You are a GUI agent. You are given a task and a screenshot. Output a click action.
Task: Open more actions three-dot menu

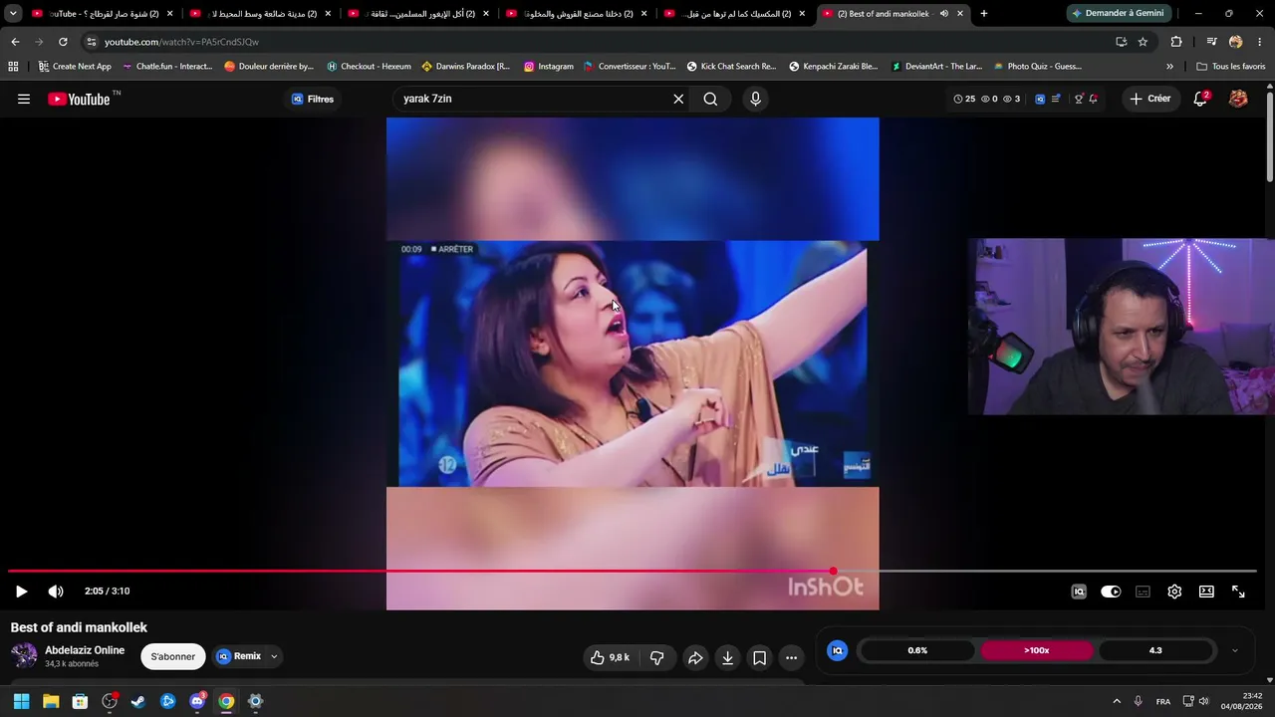point(791,657)
